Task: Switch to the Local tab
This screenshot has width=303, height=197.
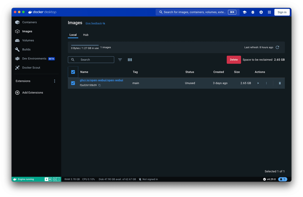Action: pos(73,35)
